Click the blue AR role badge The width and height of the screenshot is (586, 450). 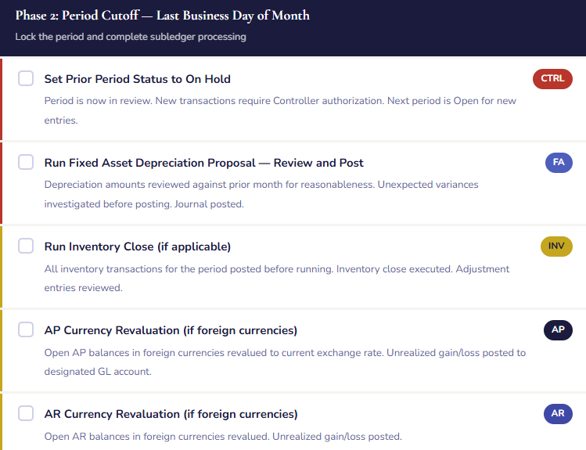(x=558, y=413)
